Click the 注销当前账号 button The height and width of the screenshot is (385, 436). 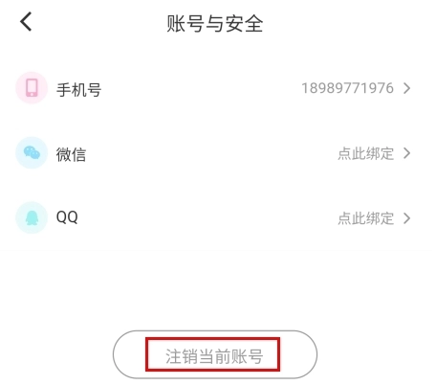pos(215,354)
